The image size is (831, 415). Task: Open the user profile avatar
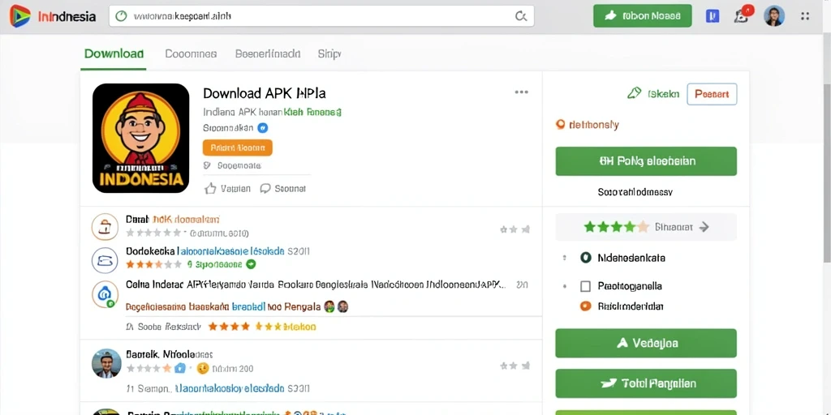773,16
